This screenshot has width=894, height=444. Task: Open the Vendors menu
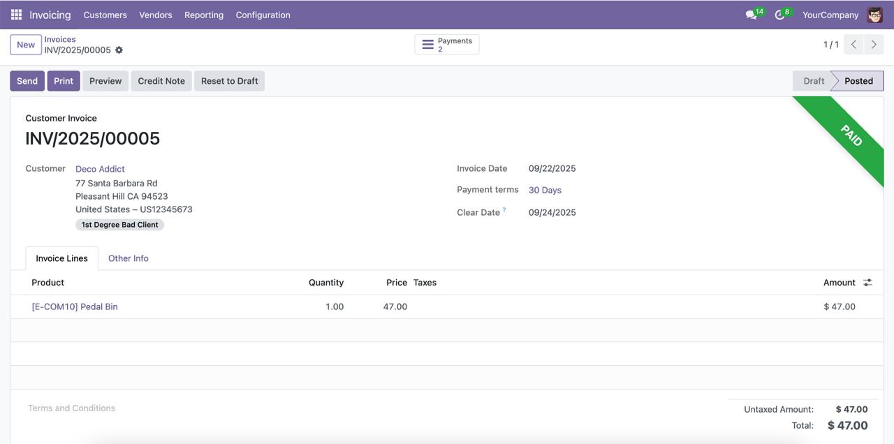click(x=156, y=15)
